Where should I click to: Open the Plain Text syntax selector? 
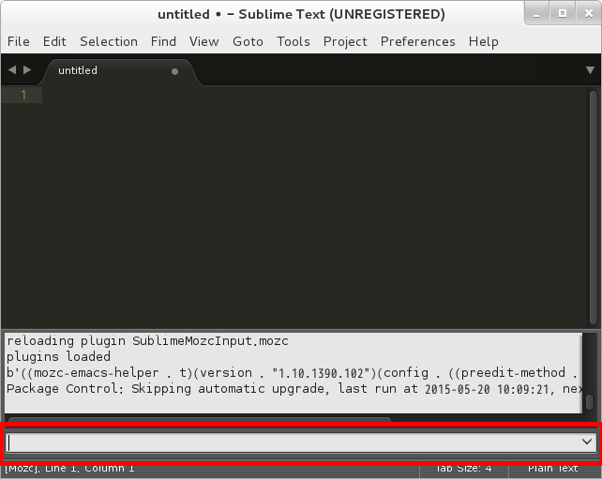[x=552, y=468]
